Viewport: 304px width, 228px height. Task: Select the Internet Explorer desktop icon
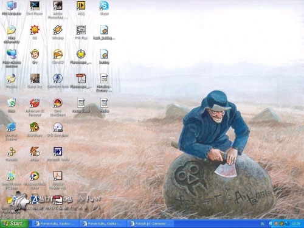12,131
